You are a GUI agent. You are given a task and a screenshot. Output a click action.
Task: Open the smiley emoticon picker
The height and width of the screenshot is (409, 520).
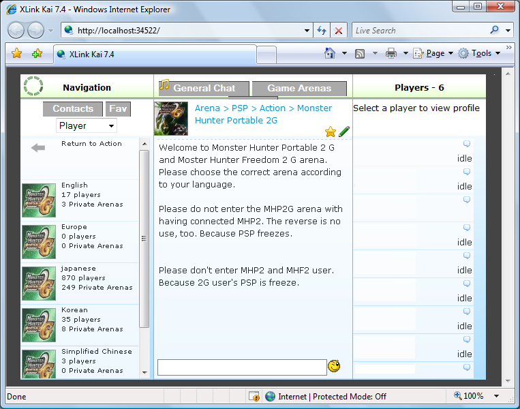point(334,366)
